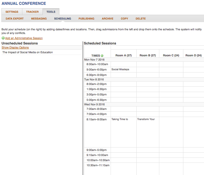The width and height of the screenshot is (204, 175).
Task: Select the DELETE tool
Action: pos(141,19)
